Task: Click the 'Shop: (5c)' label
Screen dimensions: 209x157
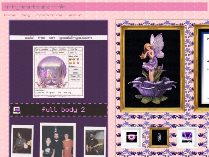Action: tap(73, 56)
